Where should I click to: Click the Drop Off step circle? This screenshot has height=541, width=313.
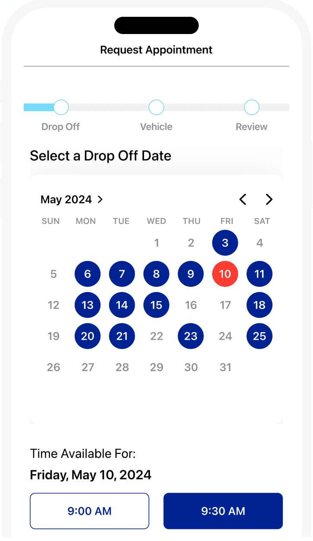pos(61,107)
